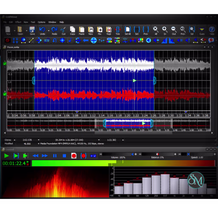
Task: Stop playback with blue square
Action: click(64, 156)
